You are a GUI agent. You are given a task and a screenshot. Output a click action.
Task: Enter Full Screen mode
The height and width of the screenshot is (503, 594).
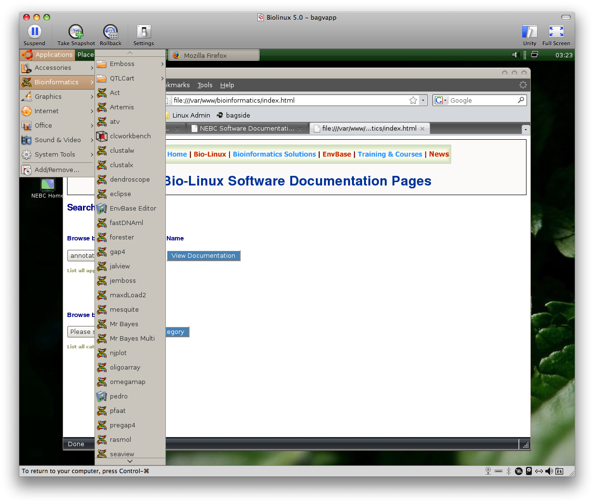(556, 32)
